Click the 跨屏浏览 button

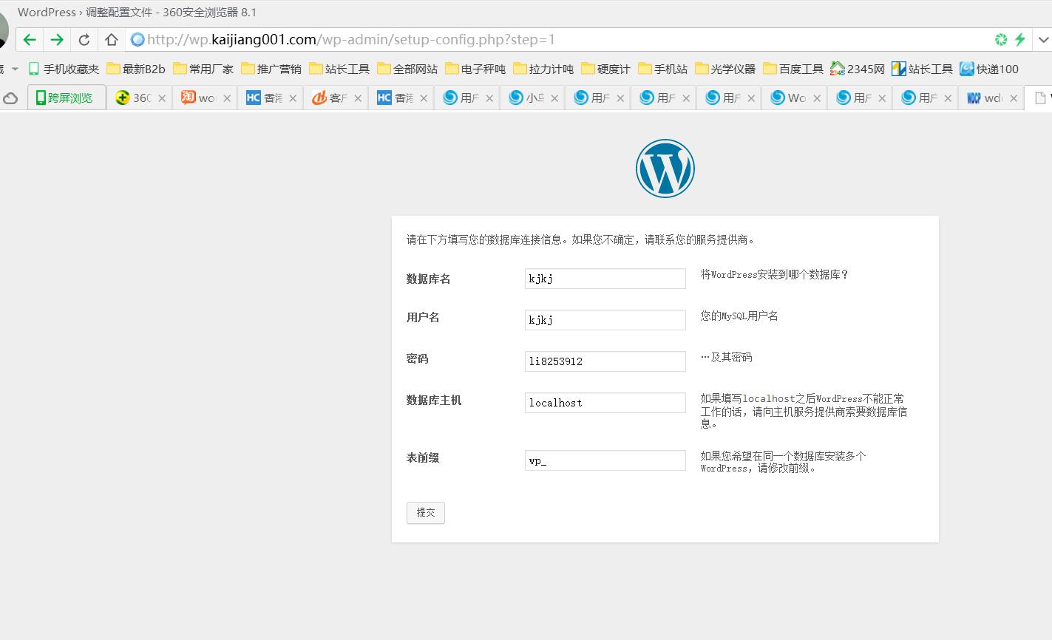67,98
